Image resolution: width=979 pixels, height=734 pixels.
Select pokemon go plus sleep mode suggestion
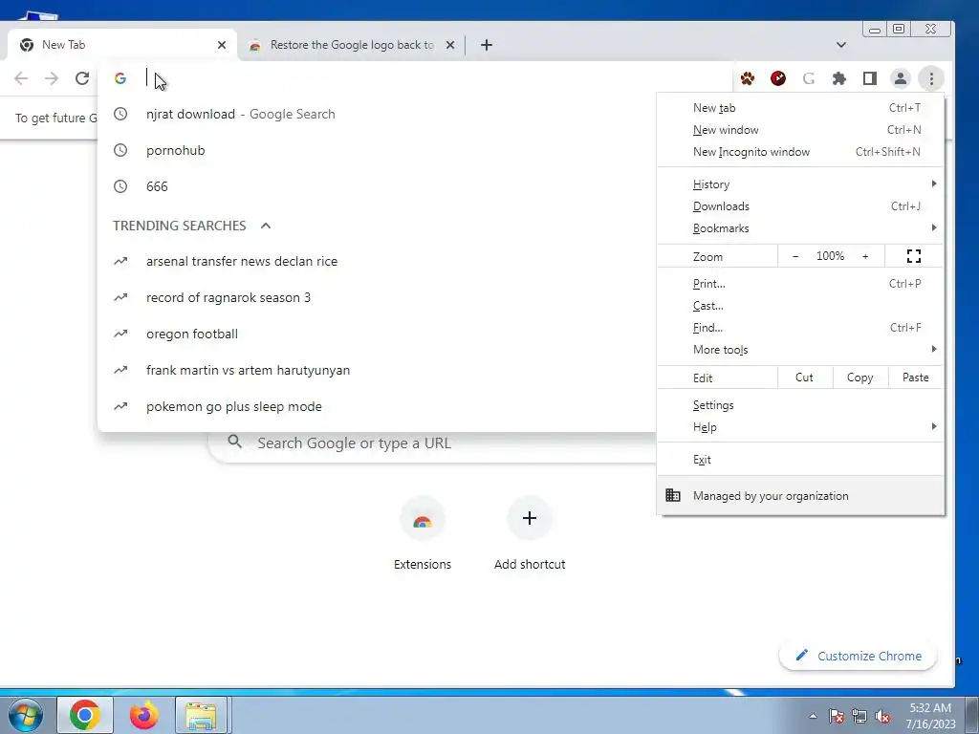pos(377,406)
